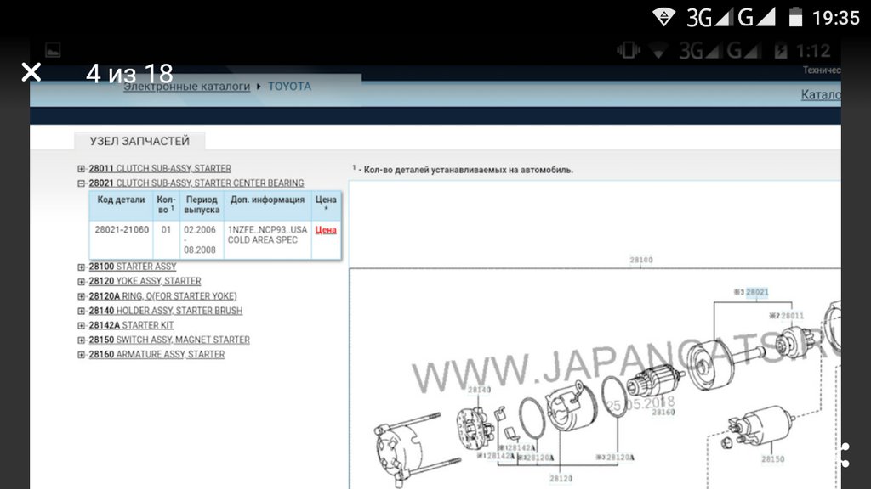Expand the 28120A RING, O node
This screenshot has width=871, height=489.
[81, 296]
